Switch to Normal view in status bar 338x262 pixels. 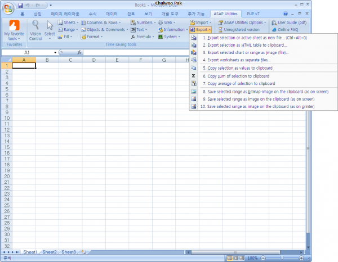pyautogui.click(x=230, y=258)
